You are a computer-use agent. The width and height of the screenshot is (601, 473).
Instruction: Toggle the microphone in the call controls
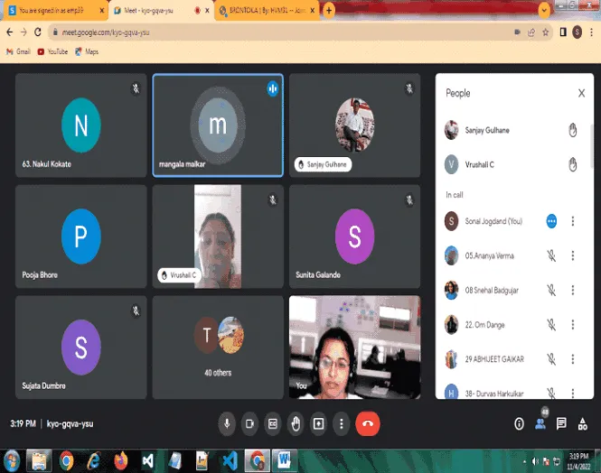point(227,423)
